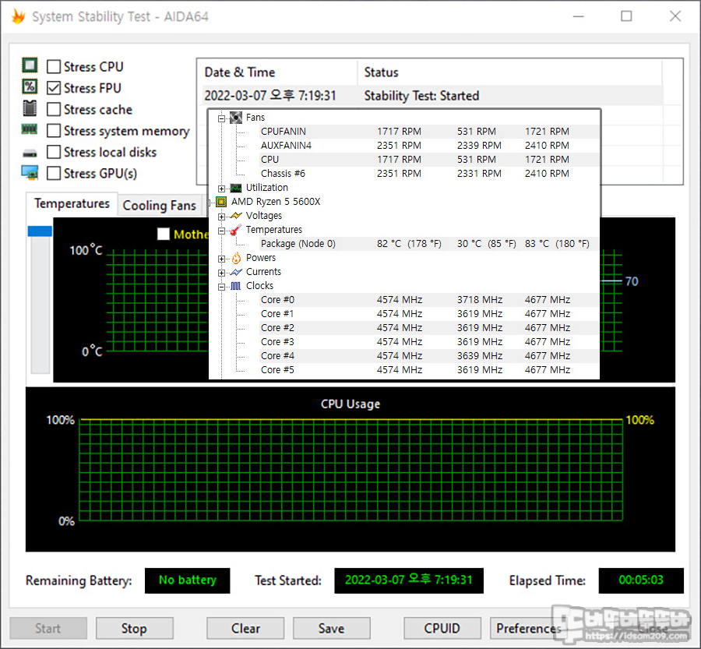Enable the Stress GPU(s) checkbox
This screenshot has width=701, height=649.
point(54,173)
